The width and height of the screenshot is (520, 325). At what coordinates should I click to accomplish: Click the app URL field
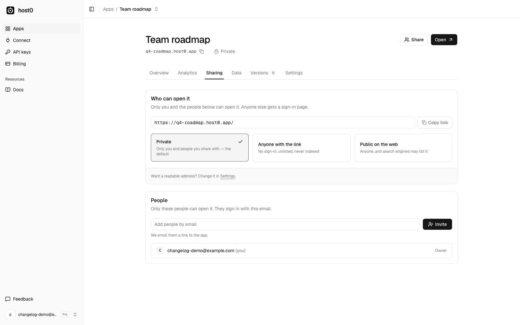pos(283,123)
